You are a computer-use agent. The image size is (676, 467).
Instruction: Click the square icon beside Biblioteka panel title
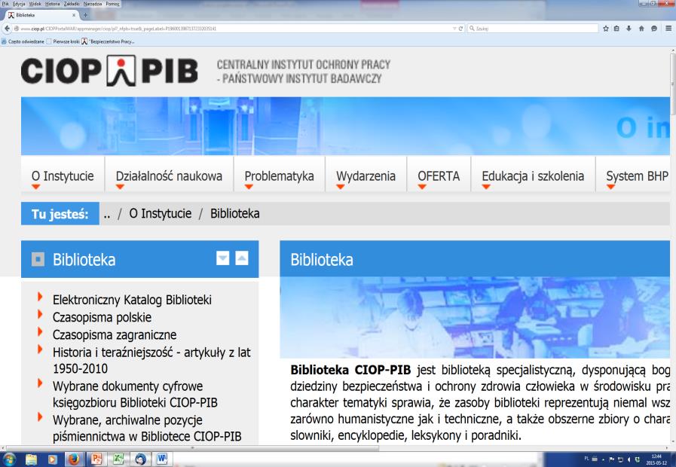pyautogui.click(x=38, y=259)
